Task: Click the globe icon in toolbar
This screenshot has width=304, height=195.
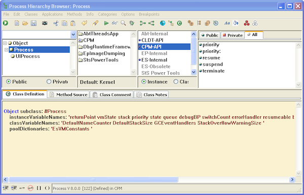Action: click(163, 23)
